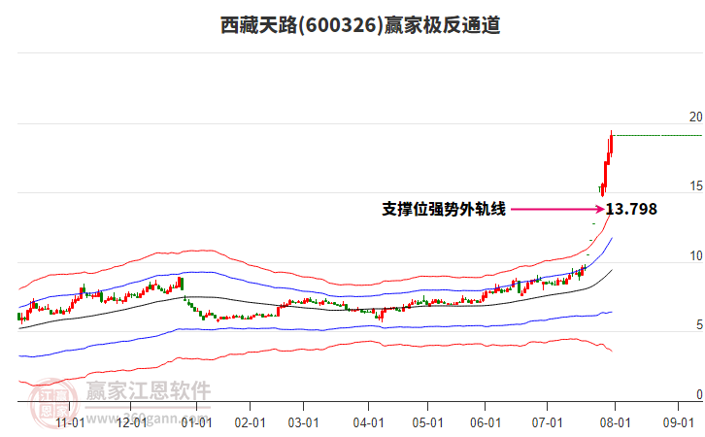The width and height of the screenshot is (705, 437).
Task: Click the x-axis date 12-01
Action: coord(131,422)
